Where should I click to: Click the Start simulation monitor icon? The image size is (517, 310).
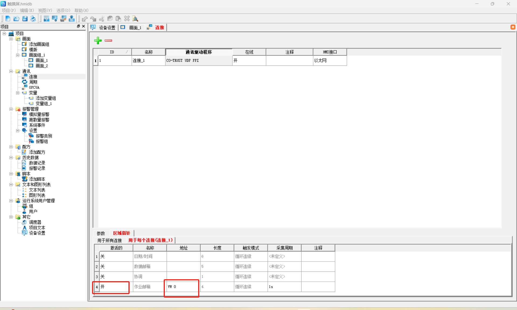click(x=55, y=19)
